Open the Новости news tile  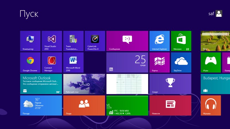(170, 105)
